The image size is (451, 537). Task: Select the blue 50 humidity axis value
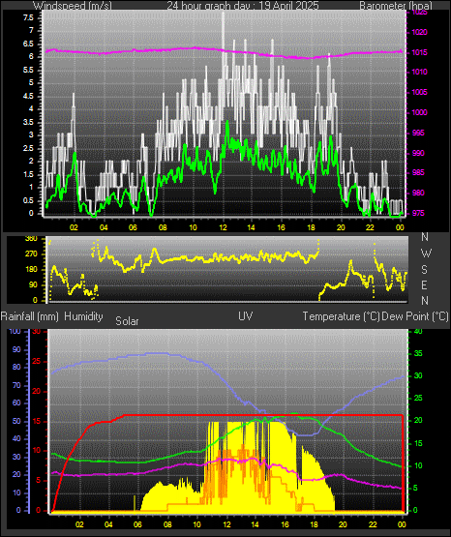tap(16, 421)
